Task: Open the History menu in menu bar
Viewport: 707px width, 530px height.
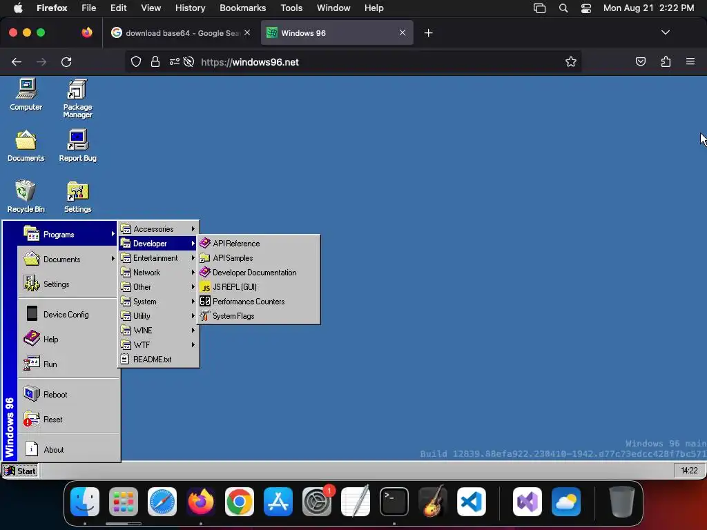Action: click(190, 8)
